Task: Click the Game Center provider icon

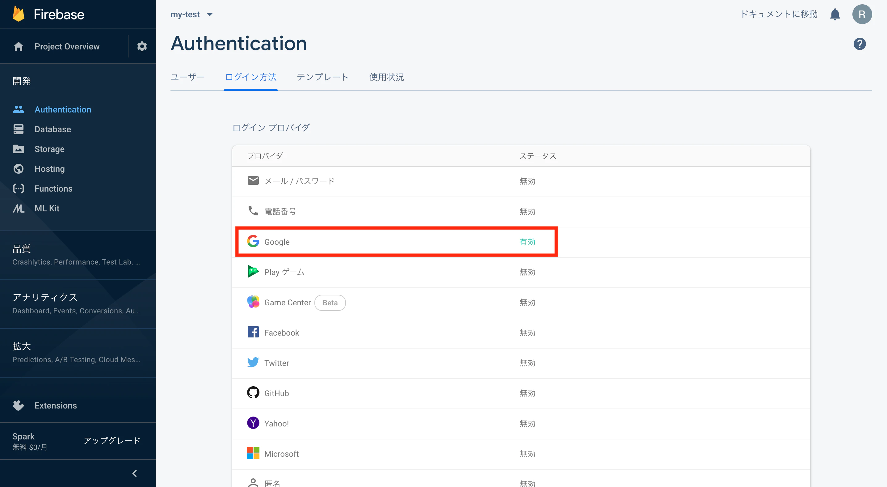Action: click(x=253, y=302)
